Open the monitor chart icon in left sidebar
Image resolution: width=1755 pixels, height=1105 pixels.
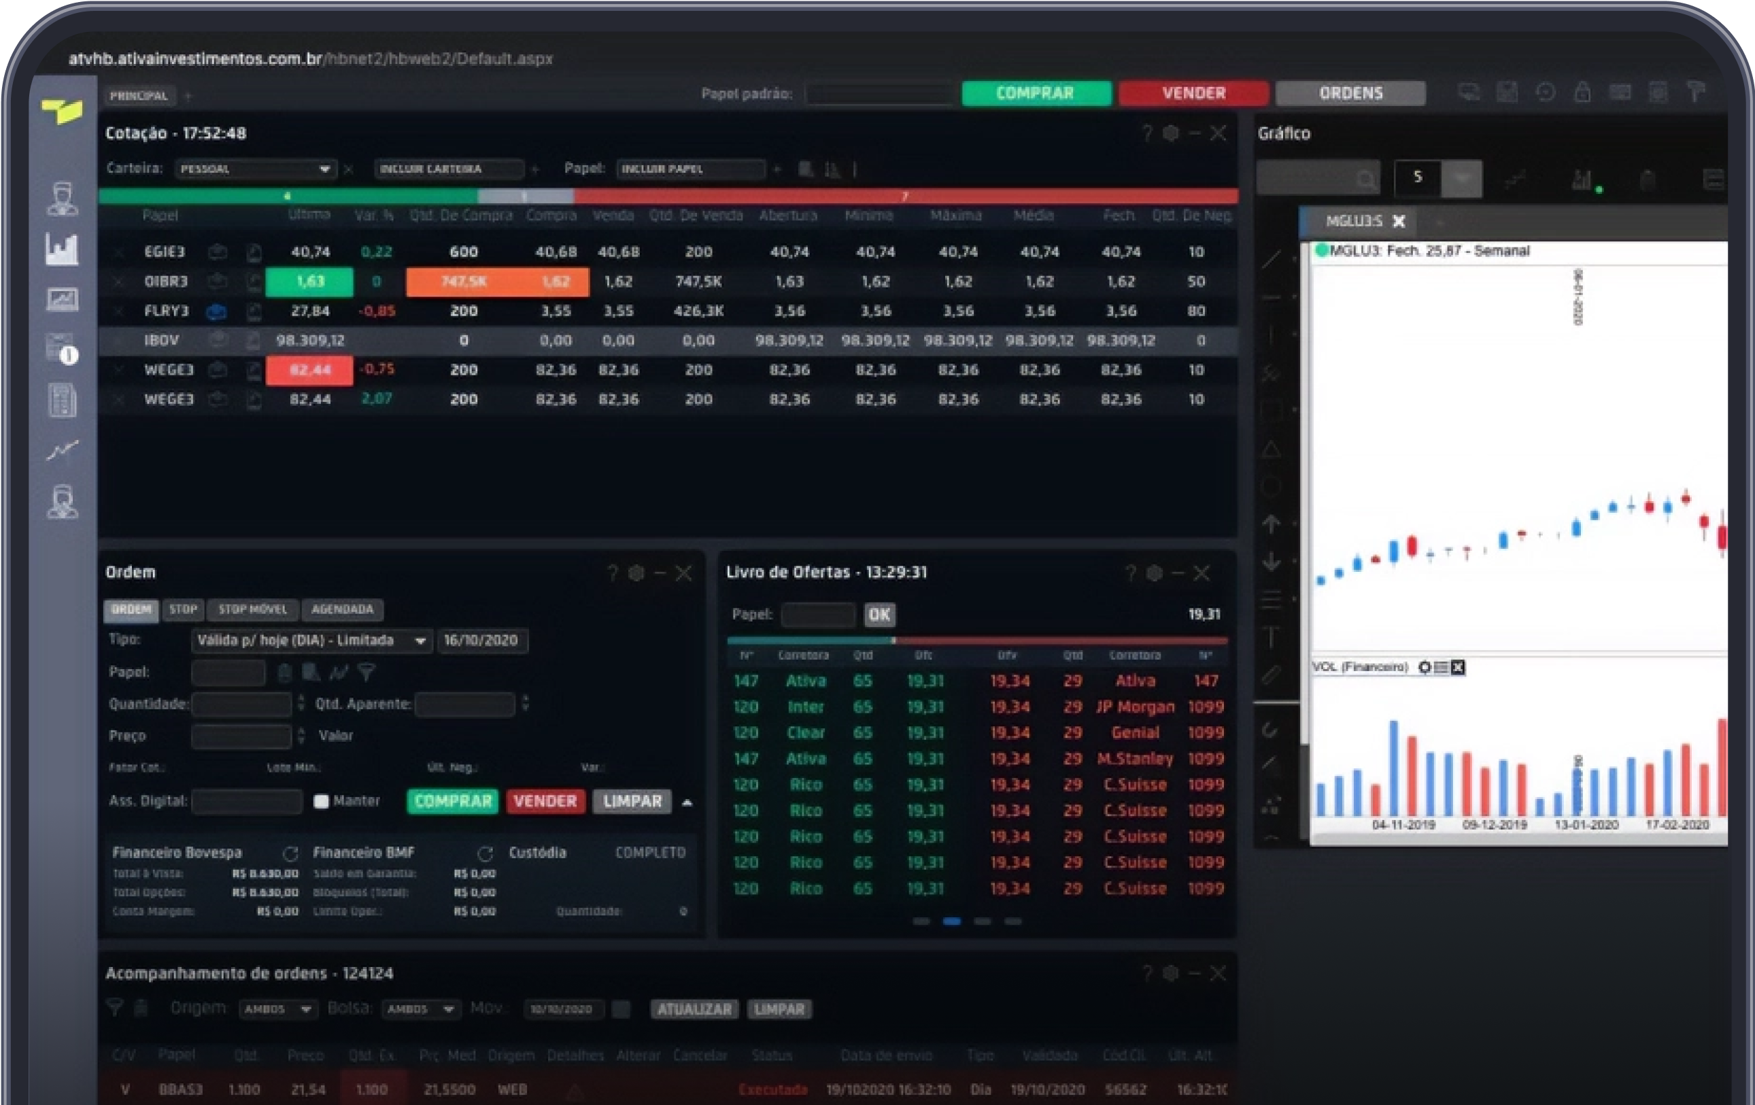62,300
